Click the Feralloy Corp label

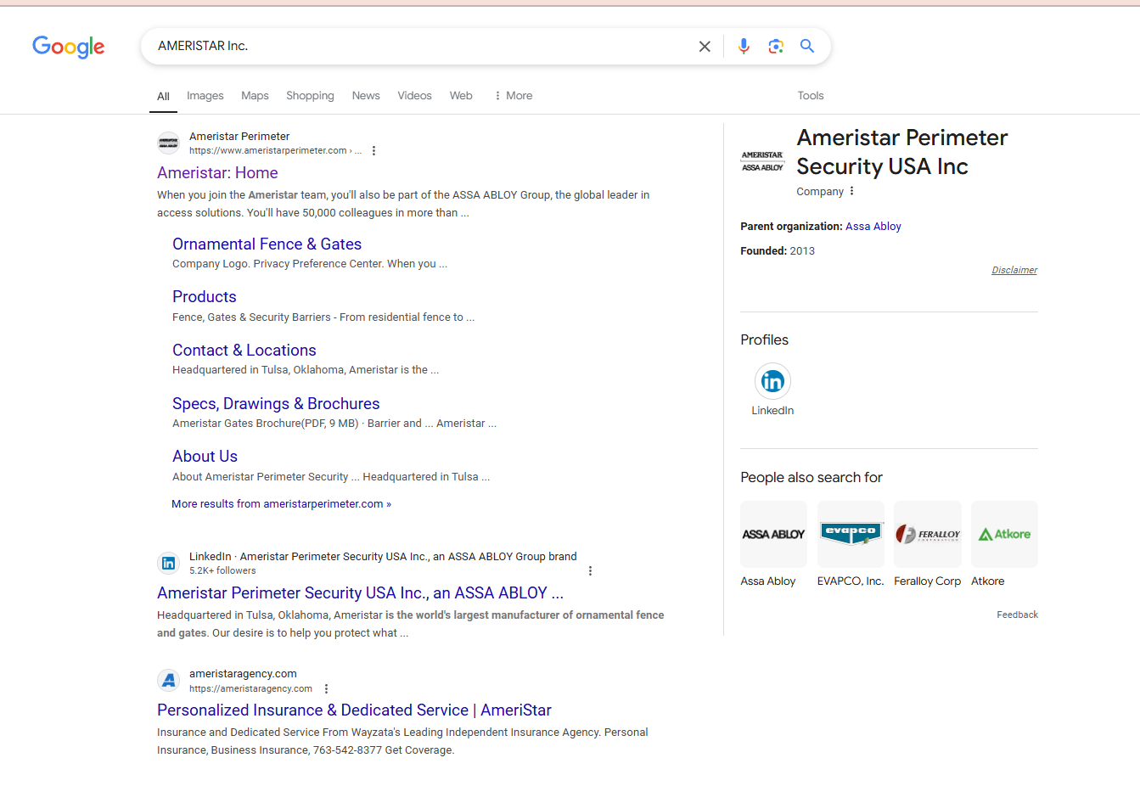point(927,581)
